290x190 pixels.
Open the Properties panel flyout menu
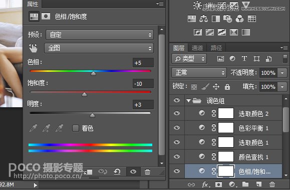click(160, 3)
